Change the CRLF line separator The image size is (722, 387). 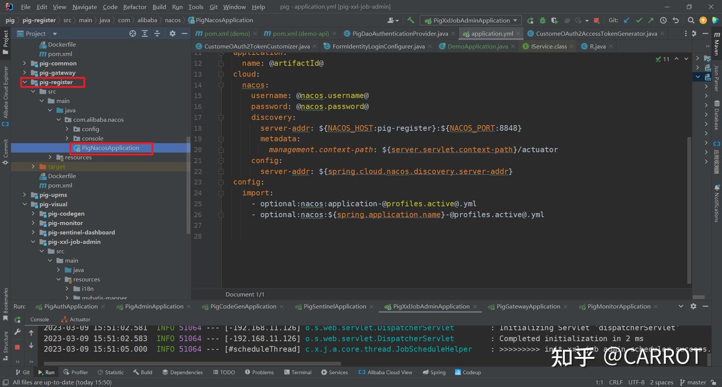[x=616, y=382]
